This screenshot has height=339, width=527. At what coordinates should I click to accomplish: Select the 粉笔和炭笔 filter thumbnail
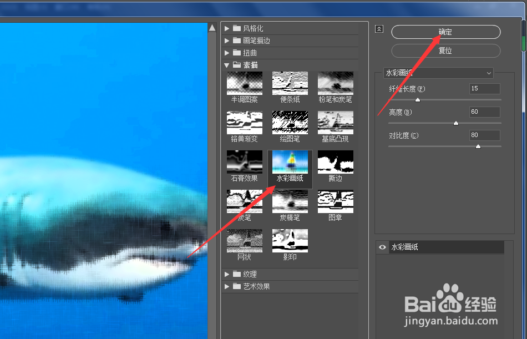click(336, 83)
